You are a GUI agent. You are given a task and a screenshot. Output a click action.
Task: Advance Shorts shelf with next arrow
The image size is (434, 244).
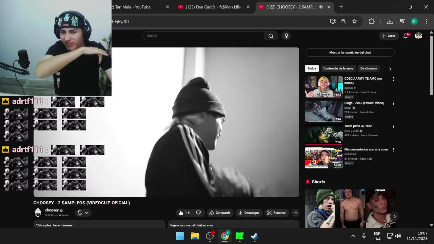pos(394,216)
